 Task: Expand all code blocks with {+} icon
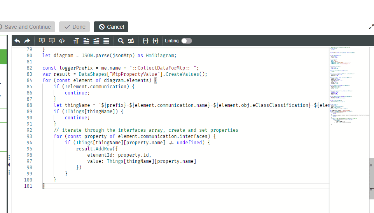(156, 41)
